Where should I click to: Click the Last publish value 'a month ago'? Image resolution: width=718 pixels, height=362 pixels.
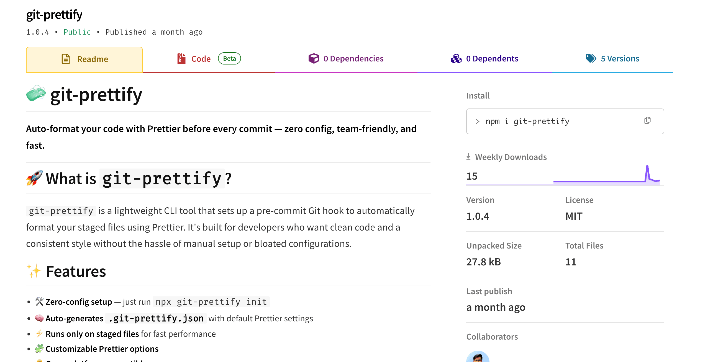496,307
